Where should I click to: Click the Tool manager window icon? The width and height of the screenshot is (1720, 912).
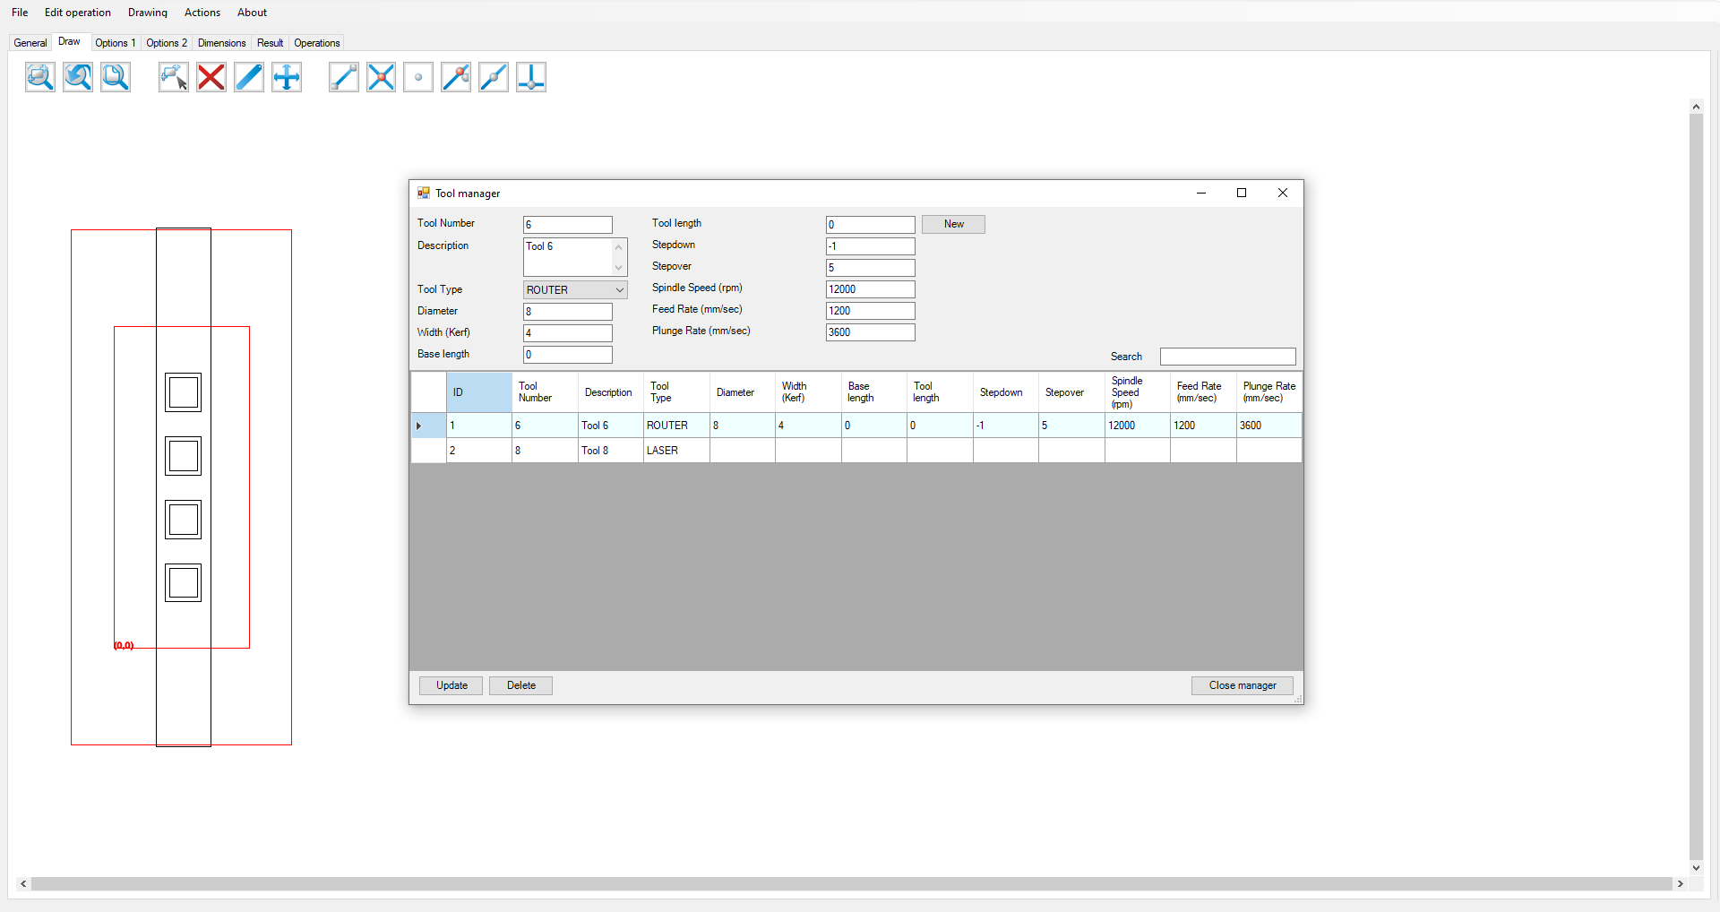[x=424, y=193]
